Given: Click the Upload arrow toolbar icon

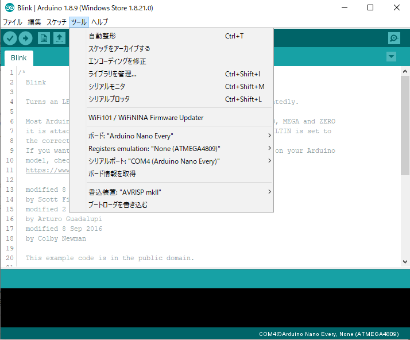Looking at the screenshot, I should pyautogui.click(x=26, y=38).
